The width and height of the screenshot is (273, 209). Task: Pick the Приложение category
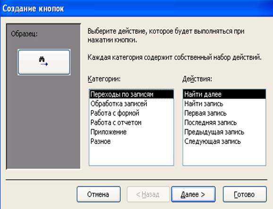(131, 132)
